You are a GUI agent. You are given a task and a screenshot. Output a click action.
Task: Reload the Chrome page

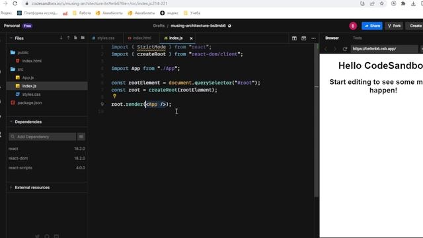[15, 3]
